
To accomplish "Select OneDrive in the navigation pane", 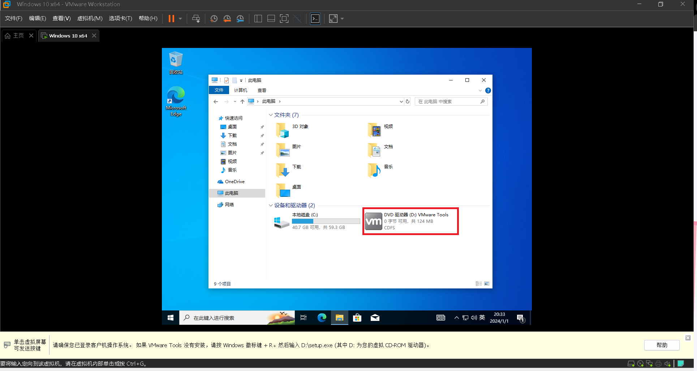I will coord(231,182).
